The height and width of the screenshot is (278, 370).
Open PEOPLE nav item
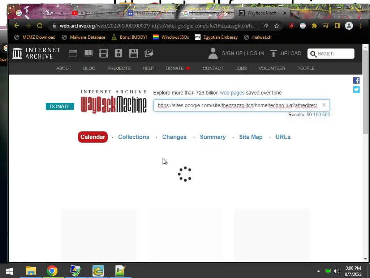[x=306, y=68]
